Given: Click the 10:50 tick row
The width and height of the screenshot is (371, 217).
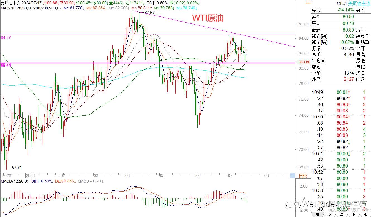Looking at the screenshot, I should pyautogui.click(x=341, y=117).
